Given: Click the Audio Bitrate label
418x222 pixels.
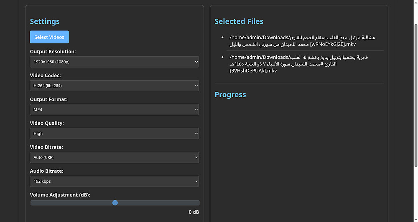Looking at the screenshot, I should tap(47, 171).
